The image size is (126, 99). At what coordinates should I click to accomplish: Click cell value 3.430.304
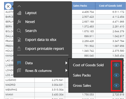[x=58, y=95]
